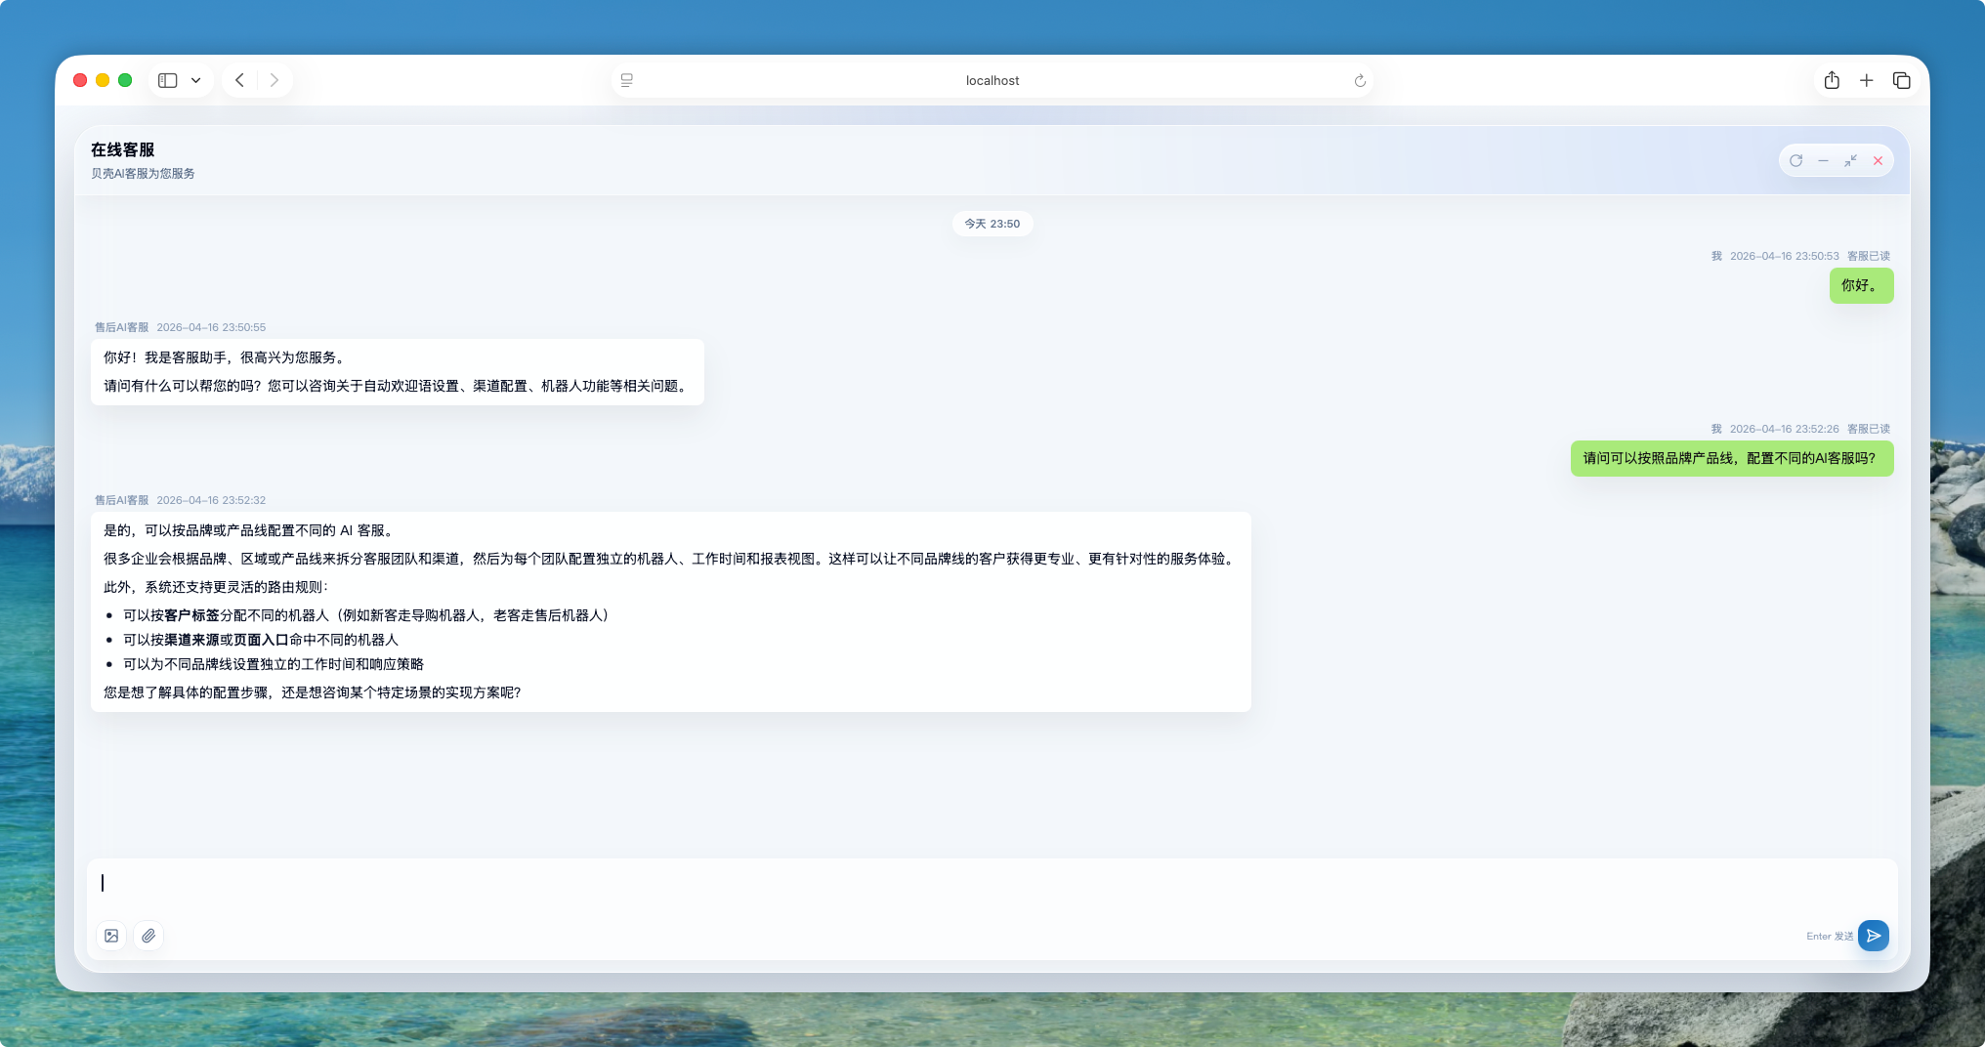Shrink the chat window to widget mode
Viewport: 1985px width, 1047px height.
(x=1850, y=160)
